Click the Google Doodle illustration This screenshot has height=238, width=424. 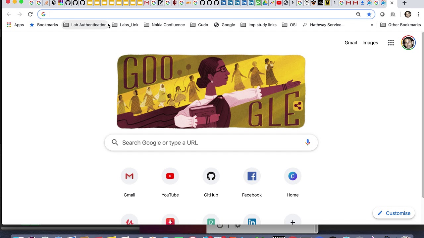click(211, 92)
